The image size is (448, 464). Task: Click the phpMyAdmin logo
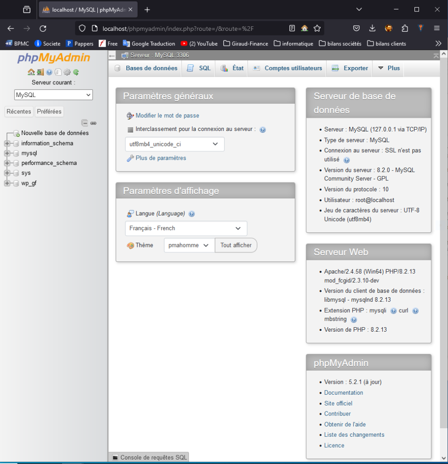53,58
